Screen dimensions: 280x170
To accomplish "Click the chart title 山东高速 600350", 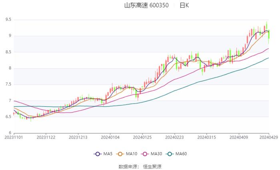I will [x=146, y=5].
